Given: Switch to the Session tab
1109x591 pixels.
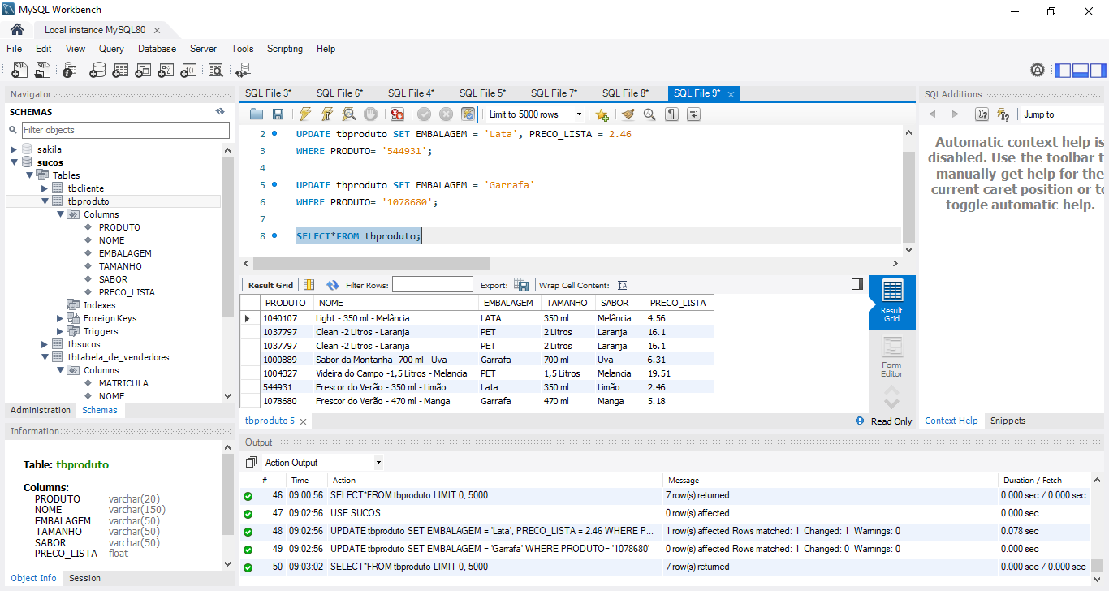Looking at the screenshot, I should click(x=84, y=578).
